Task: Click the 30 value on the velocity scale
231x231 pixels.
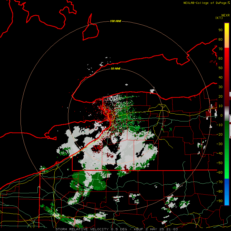Action: [220, 87]
